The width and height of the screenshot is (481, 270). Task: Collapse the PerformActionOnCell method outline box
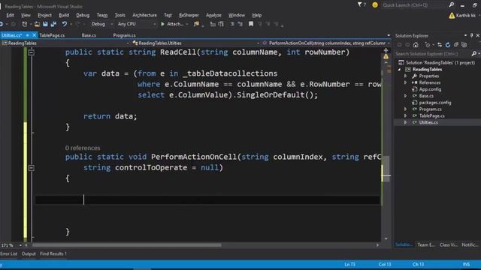[x=31, y=168]
